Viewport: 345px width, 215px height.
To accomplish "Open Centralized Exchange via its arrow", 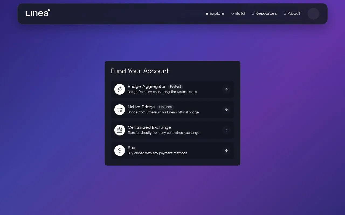I will [x=226, y=130].
